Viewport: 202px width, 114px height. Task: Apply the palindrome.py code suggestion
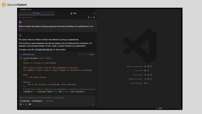pyautogui.click(x=92, y=55)
